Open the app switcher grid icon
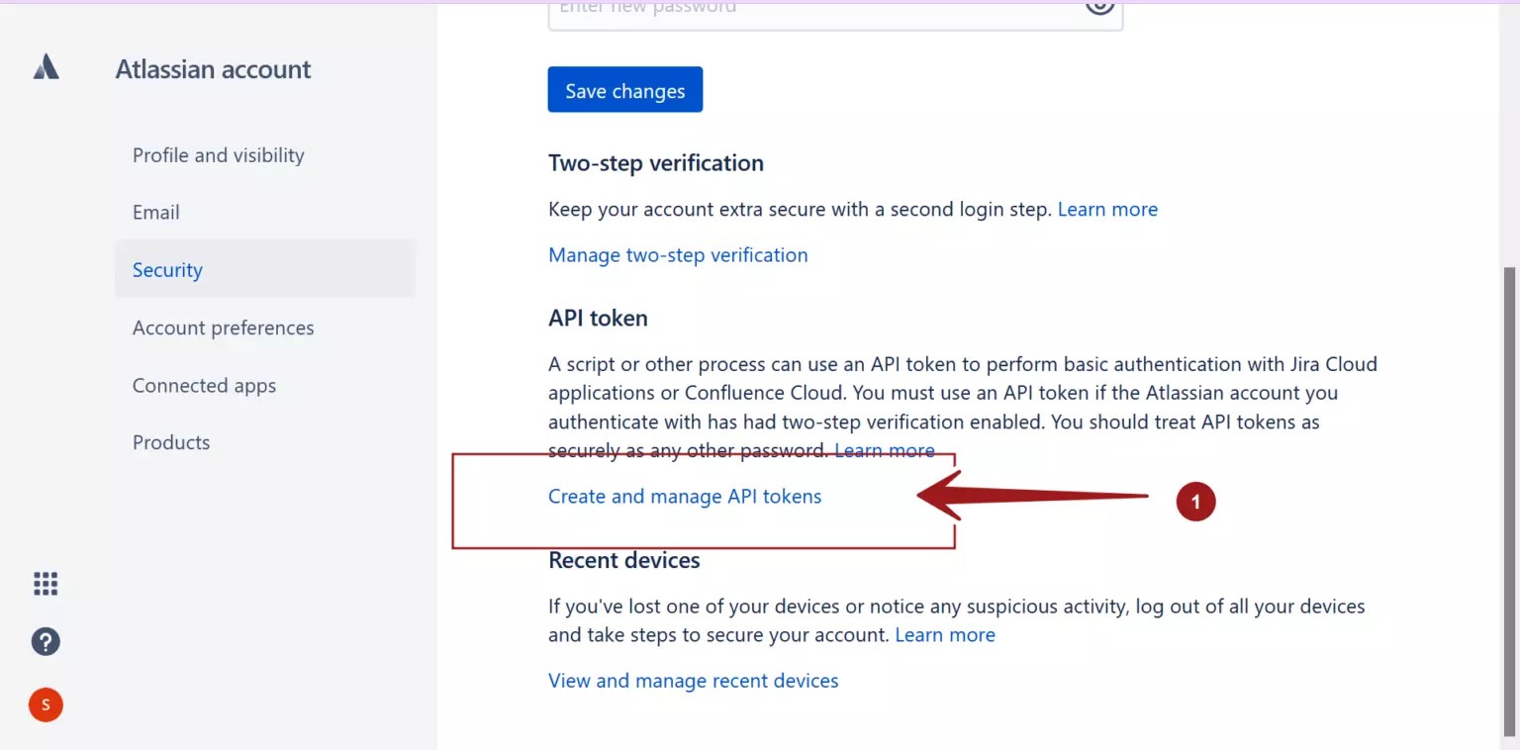The width and height of the screenshot is (1520, 750). [46, 583]
